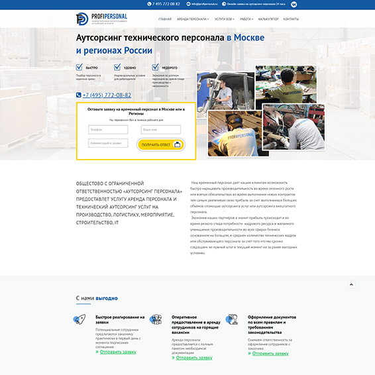Viewport: 375px width, 375px height.
Task: Click the checkmark icon next to БЫСТРО
Action: [79, 67]
